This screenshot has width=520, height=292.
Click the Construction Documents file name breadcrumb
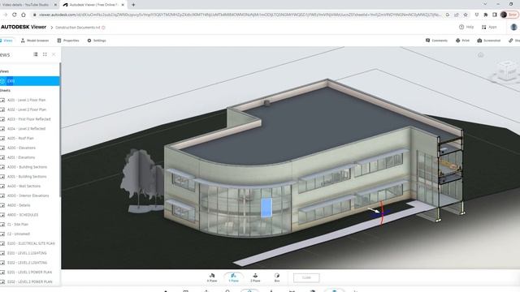[x=78, y=28]
